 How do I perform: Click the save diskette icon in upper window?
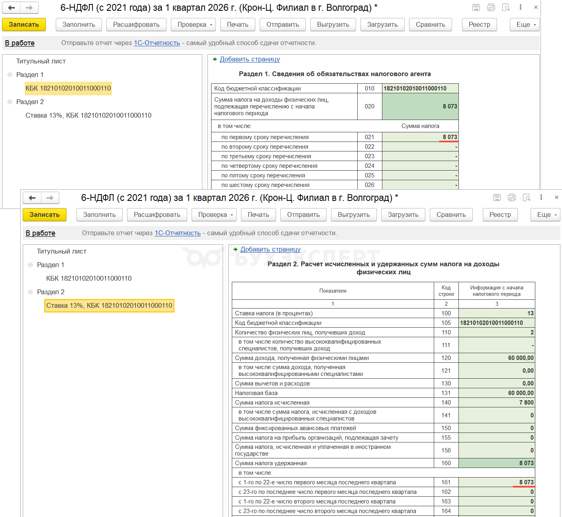[x=476, y=7]
